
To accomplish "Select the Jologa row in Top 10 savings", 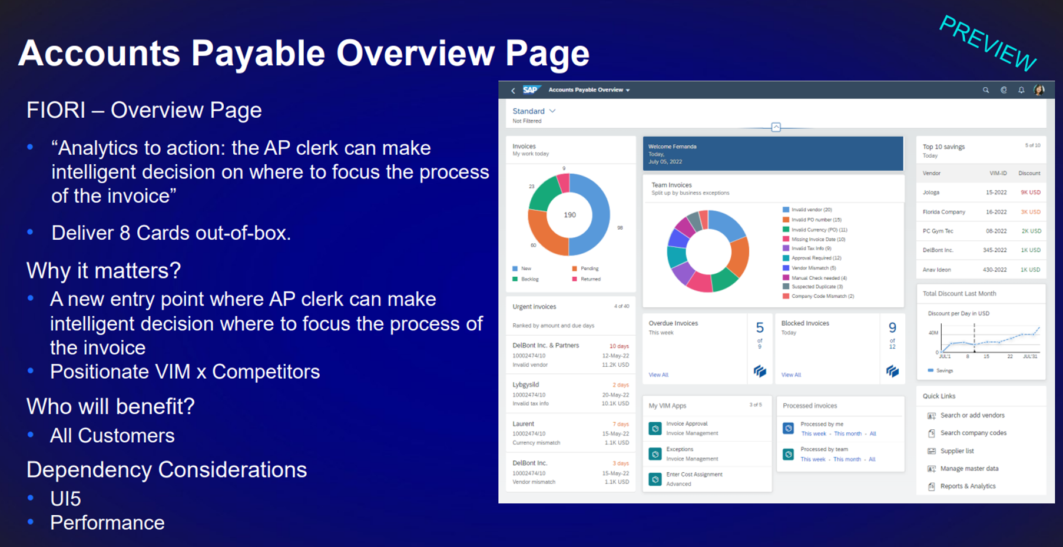I will pos(981,193).
